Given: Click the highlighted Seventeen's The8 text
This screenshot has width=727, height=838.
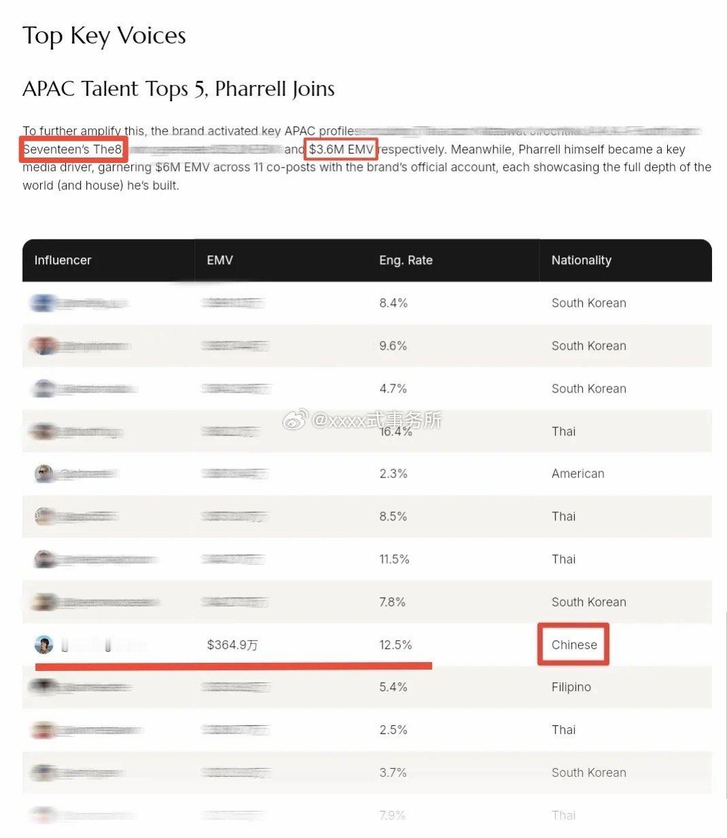Looking at the screenshot, I should pos(73,149).
